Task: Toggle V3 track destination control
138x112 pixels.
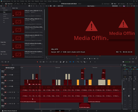Action: 5,75
